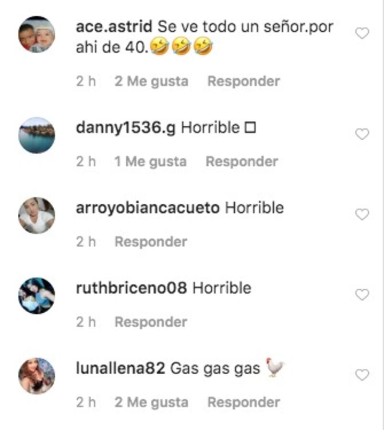Open the ace.astrid username link
The image size is (384, 430).
[x=114, y=27]
